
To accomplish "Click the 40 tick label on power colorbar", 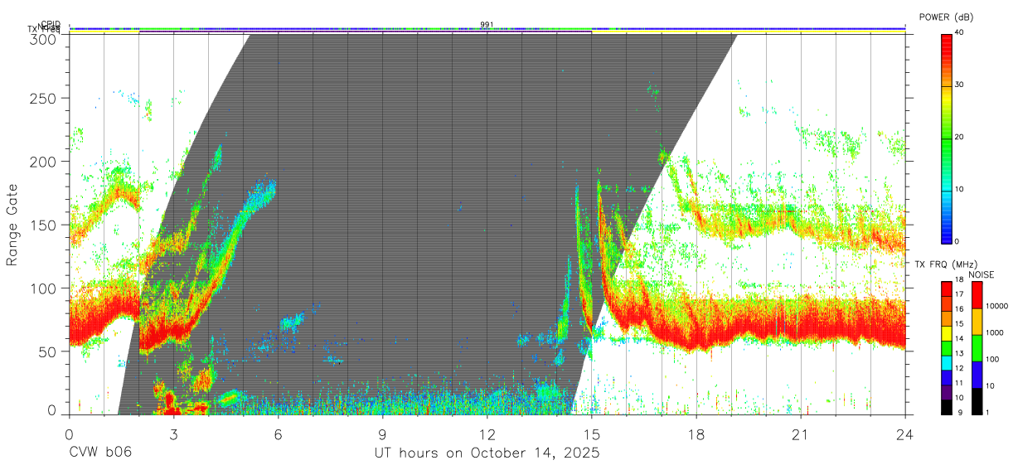I will (x=960, y=33).
